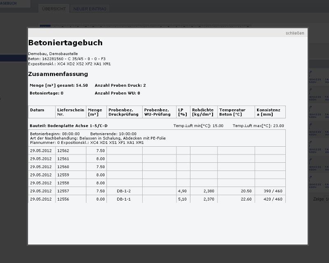Click 'Temperatur Beton [°C]' column header

(x=236, y=112)
